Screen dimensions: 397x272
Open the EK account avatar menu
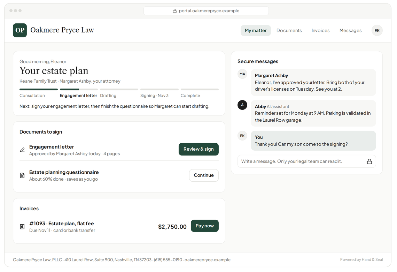click(377, 30)
